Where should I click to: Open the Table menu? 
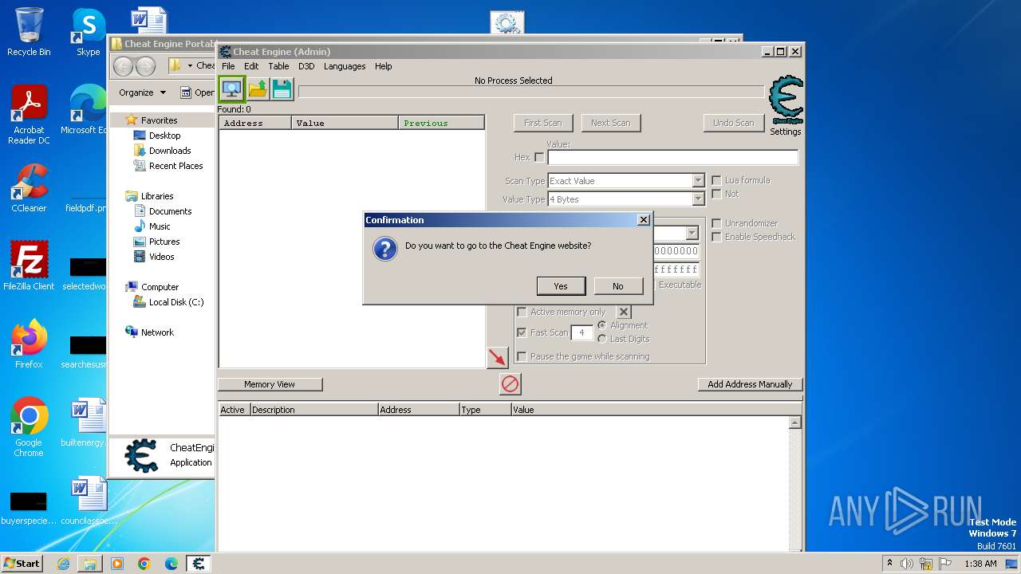(278, 66)
